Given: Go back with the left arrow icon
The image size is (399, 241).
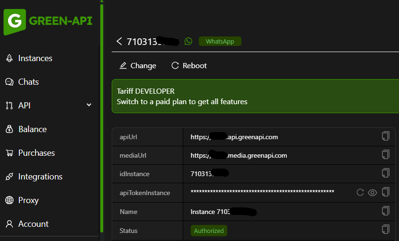Looking at the screenshot, I should (x=119, y=42).
